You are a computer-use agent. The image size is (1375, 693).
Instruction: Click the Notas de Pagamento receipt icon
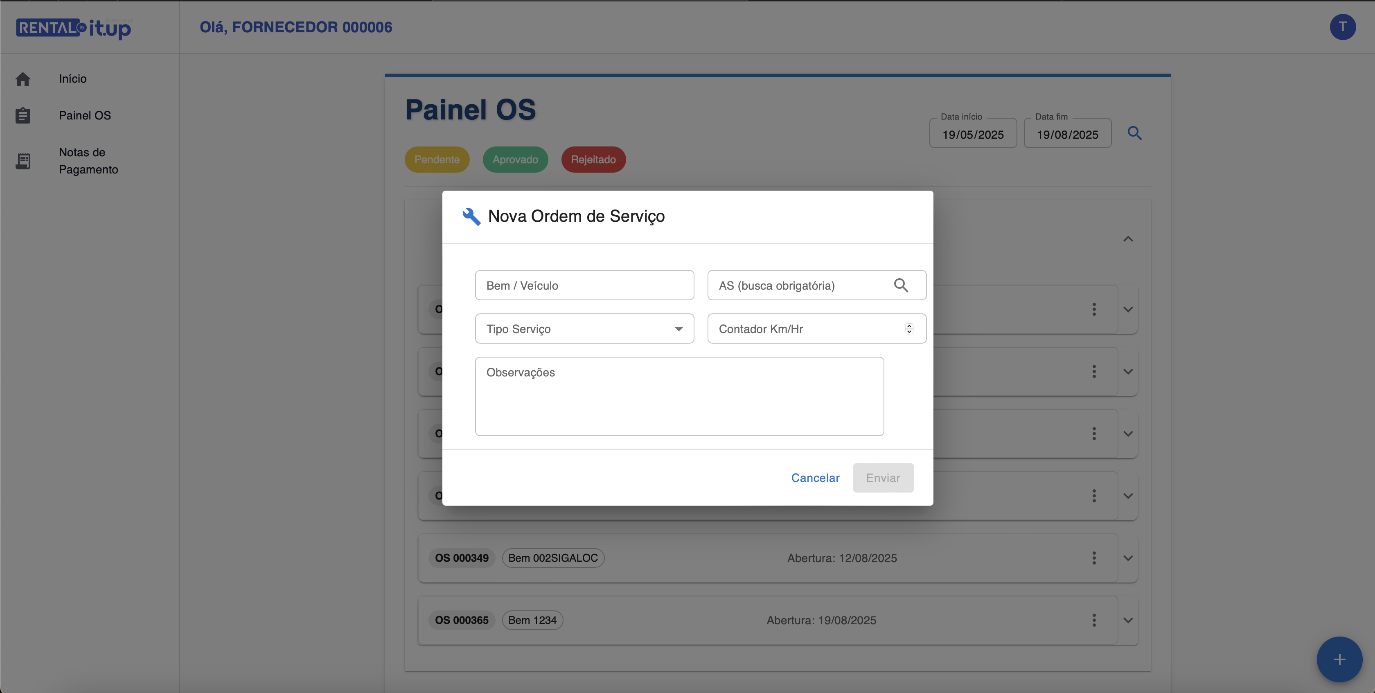click(23, 161)
